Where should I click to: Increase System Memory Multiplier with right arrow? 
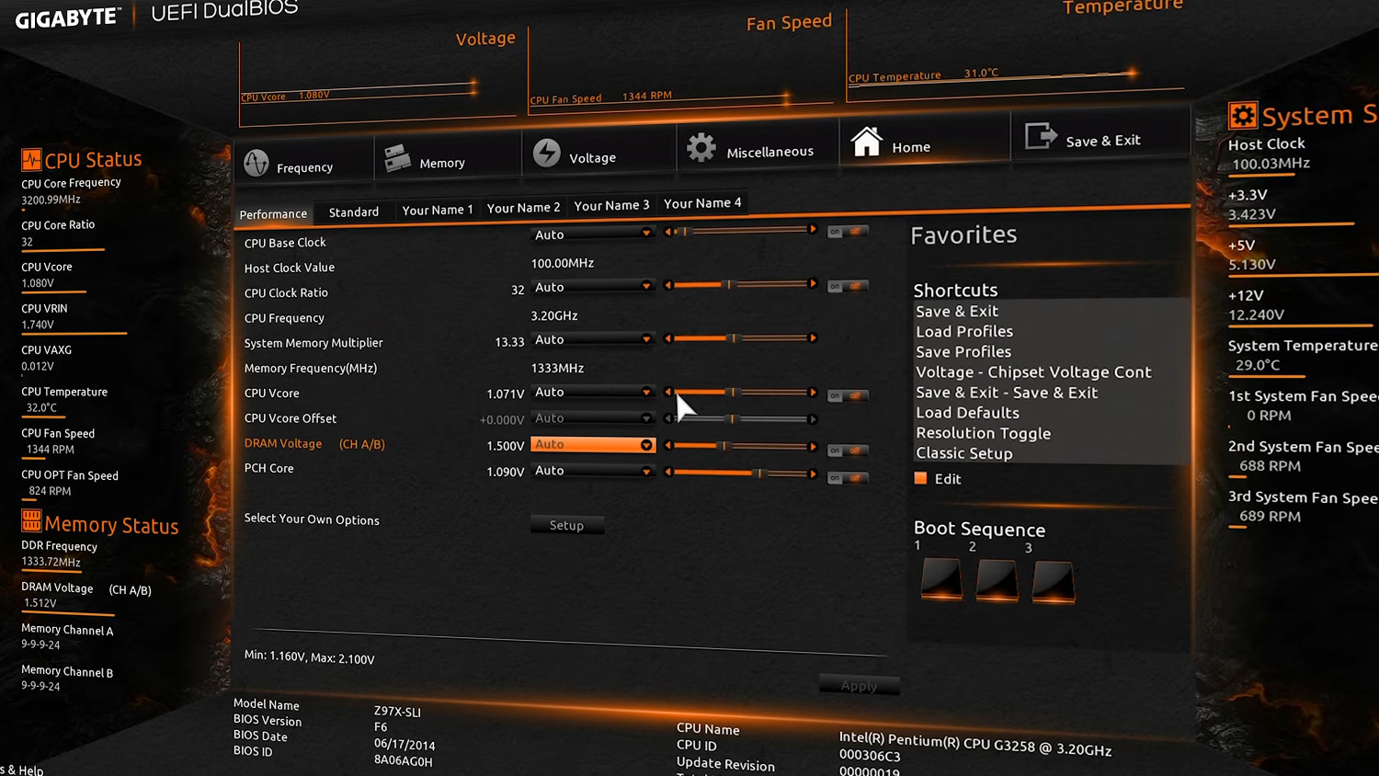click(x=812, y=338)
